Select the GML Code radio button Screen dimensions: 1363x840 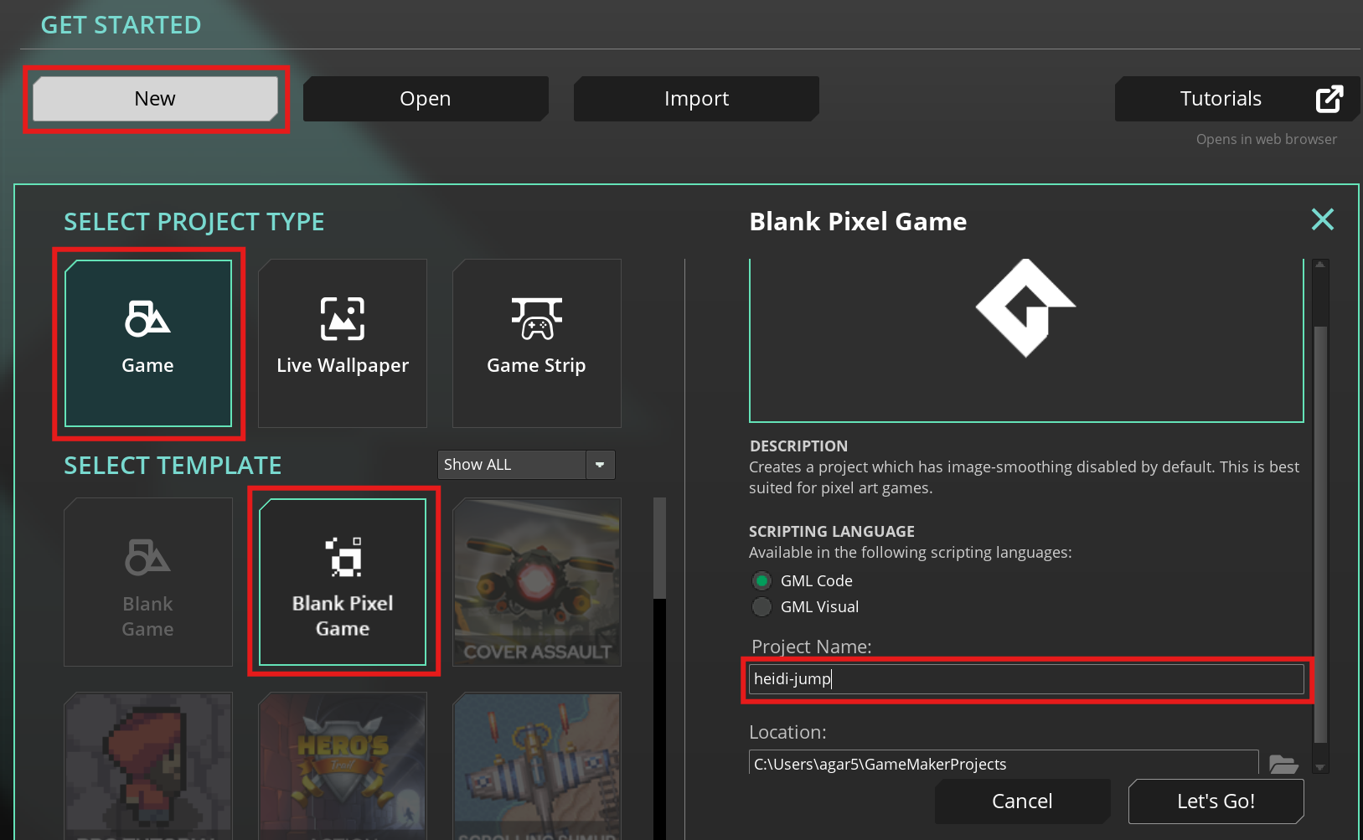(762, 580)
